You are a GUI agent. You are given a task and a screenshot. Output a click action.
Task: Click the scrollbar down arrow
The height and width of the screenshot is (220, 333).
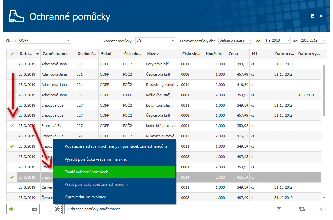coord(324,198)
